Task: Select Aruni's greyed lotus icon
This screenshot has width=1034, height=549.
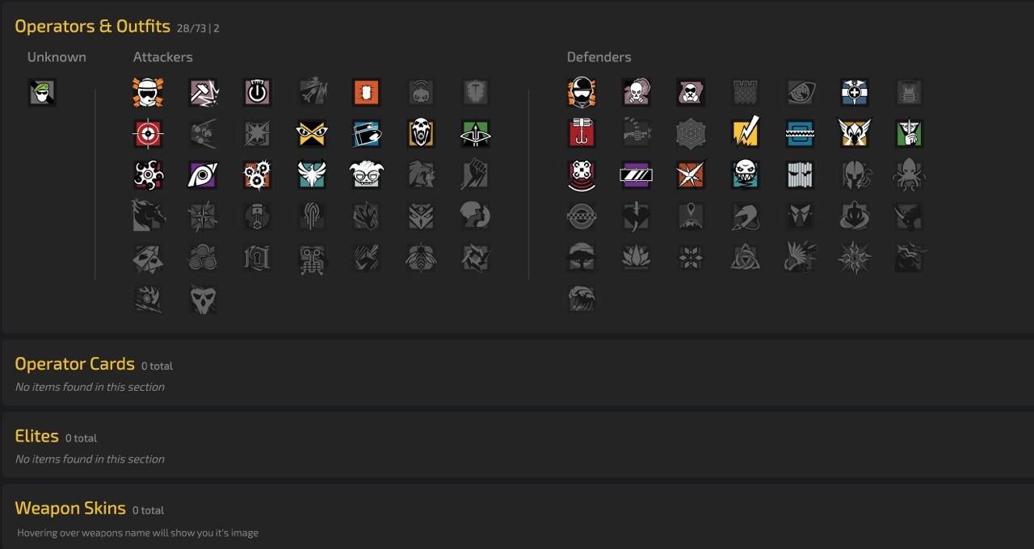Action: (x=637, y=258)
